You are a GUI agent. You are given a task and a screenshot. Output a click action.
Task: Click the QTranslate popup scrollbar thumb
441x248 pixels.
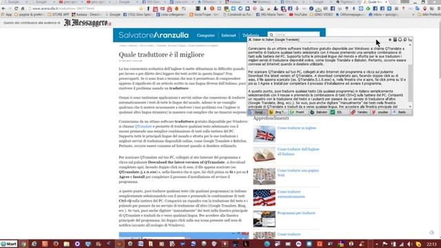point(410,83)
